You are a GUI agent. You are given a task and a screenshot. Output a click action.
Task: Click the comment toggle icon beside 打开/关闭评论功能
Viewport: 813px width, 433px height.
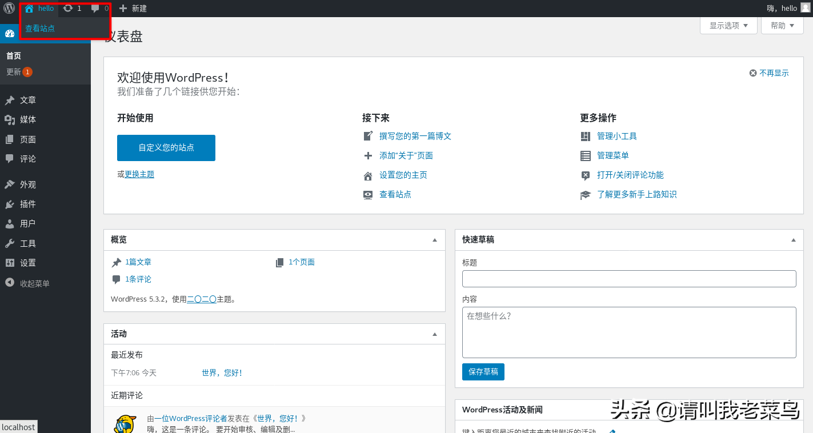pos(586,175)
